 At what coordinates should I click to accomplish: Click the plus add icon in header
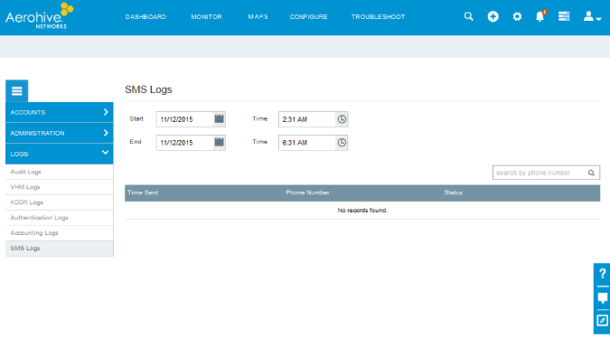(493, 16)
